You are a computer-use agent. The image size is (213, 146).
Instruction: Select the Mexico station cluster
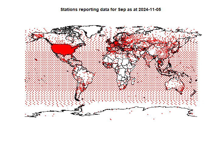[63, 58]
